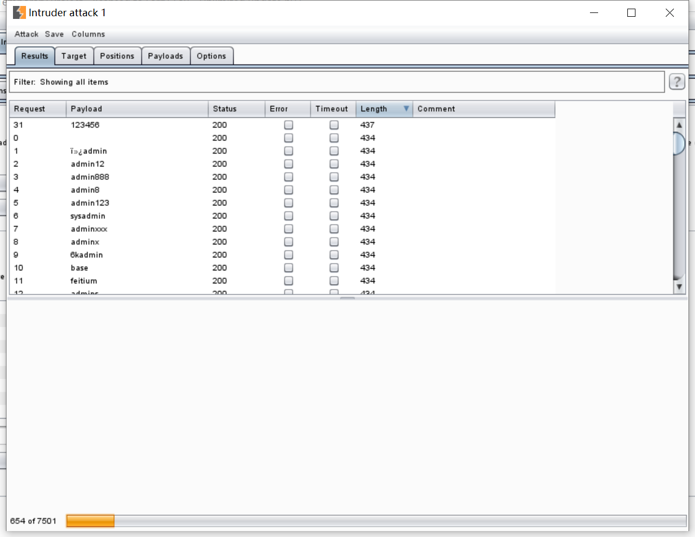Viewport: 695px width, 537px height.
Task: Switch to the Positions tab
Action: coord(117,56)
